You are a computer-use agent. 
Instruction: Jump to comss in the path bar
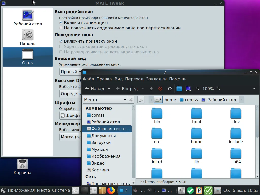[x=189, y=100]
